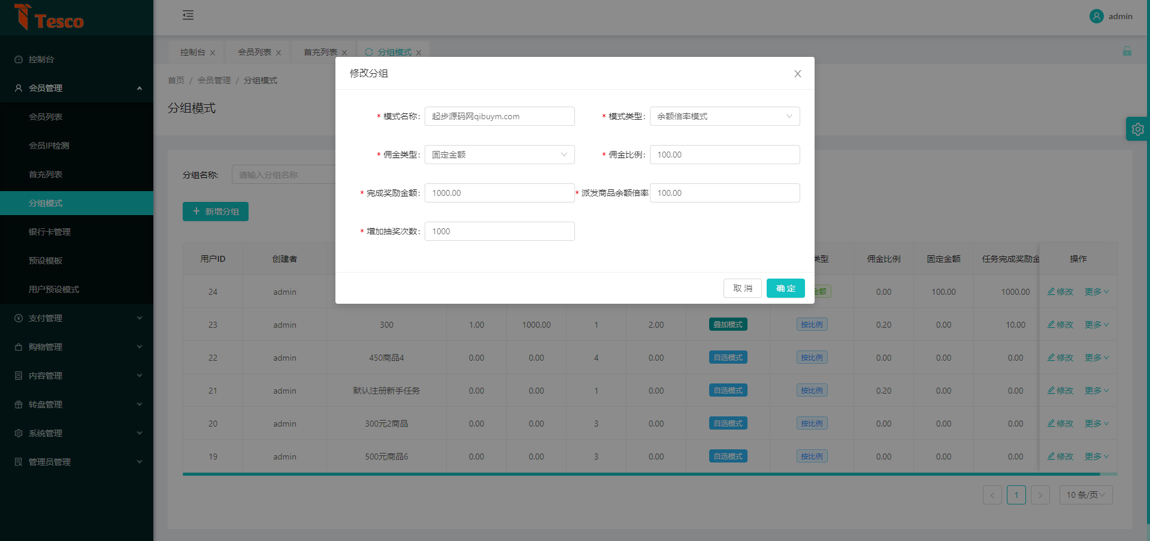
Task: Select 银行卡管理 in the sidebar
Action: pos(50,232)
